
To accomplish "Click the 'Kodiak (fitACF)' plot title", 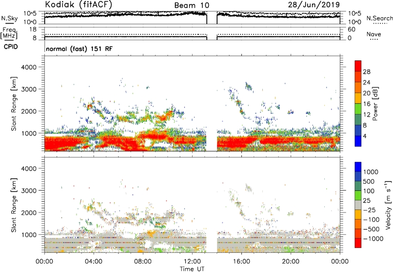I will [79, 4].
